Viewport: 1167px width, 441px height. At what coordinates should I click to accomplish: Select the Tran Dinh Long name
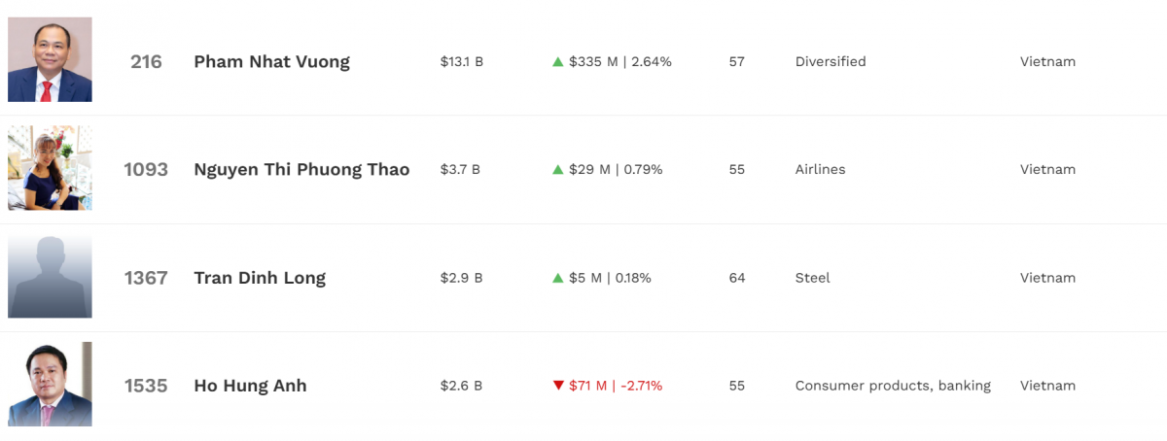click(x=260, y=278)
